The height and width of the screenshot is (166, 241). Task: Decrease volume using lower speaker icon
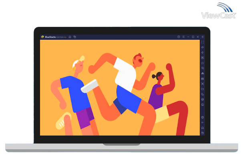203,53
